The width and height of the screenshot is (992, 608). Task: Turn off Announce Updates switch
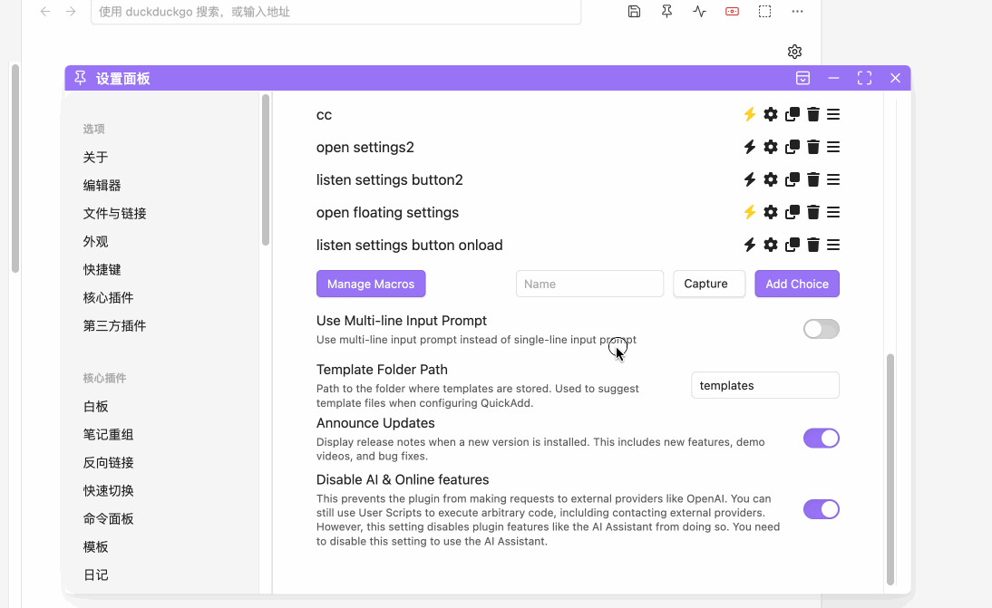821,439
